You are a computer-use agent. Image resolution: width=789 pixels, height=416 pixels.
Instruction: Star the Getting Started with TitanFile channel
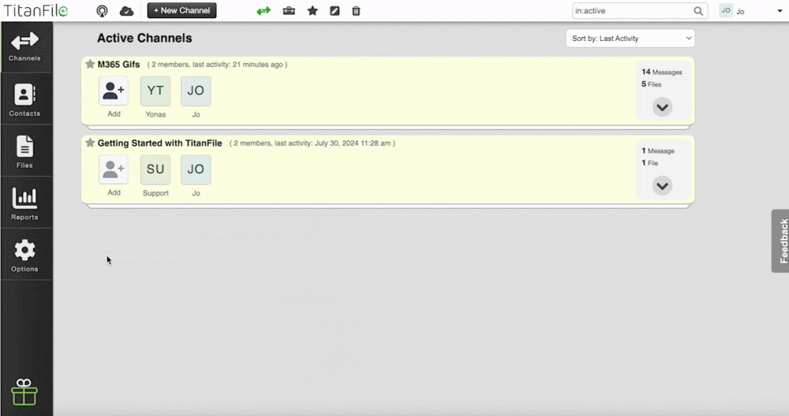[90, 143]
